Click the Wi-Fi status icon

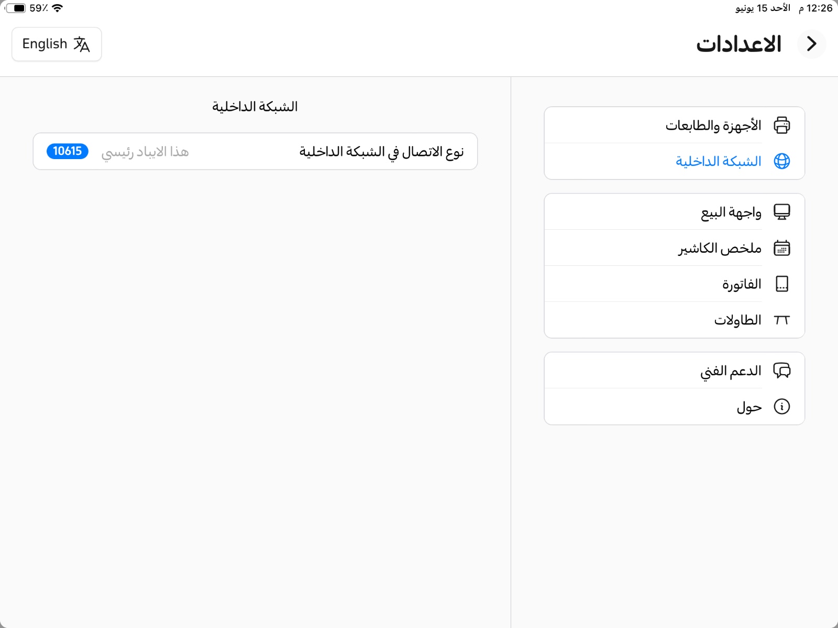point(57,8)
